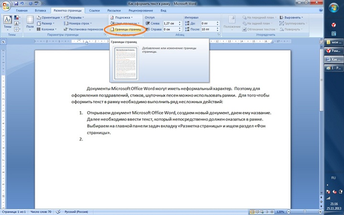The width and height of the screenshot is (344, 215).
Task: Click the Undo arrow icon
Action: pos(21,3)
